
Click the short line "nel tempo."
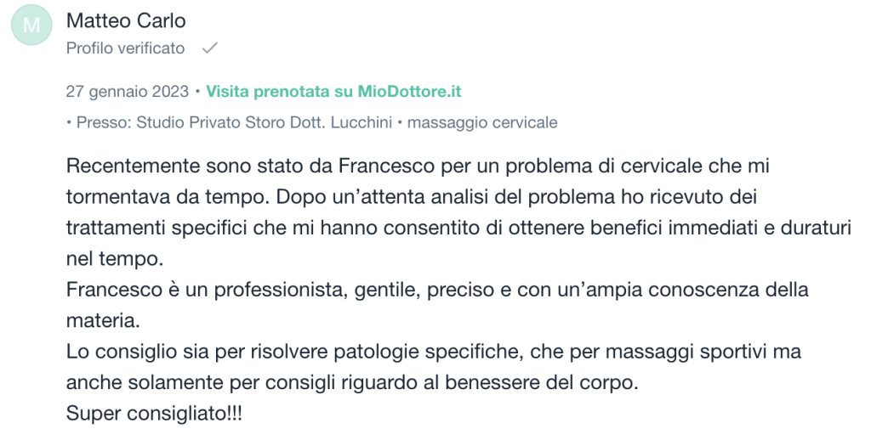[112, 258]
